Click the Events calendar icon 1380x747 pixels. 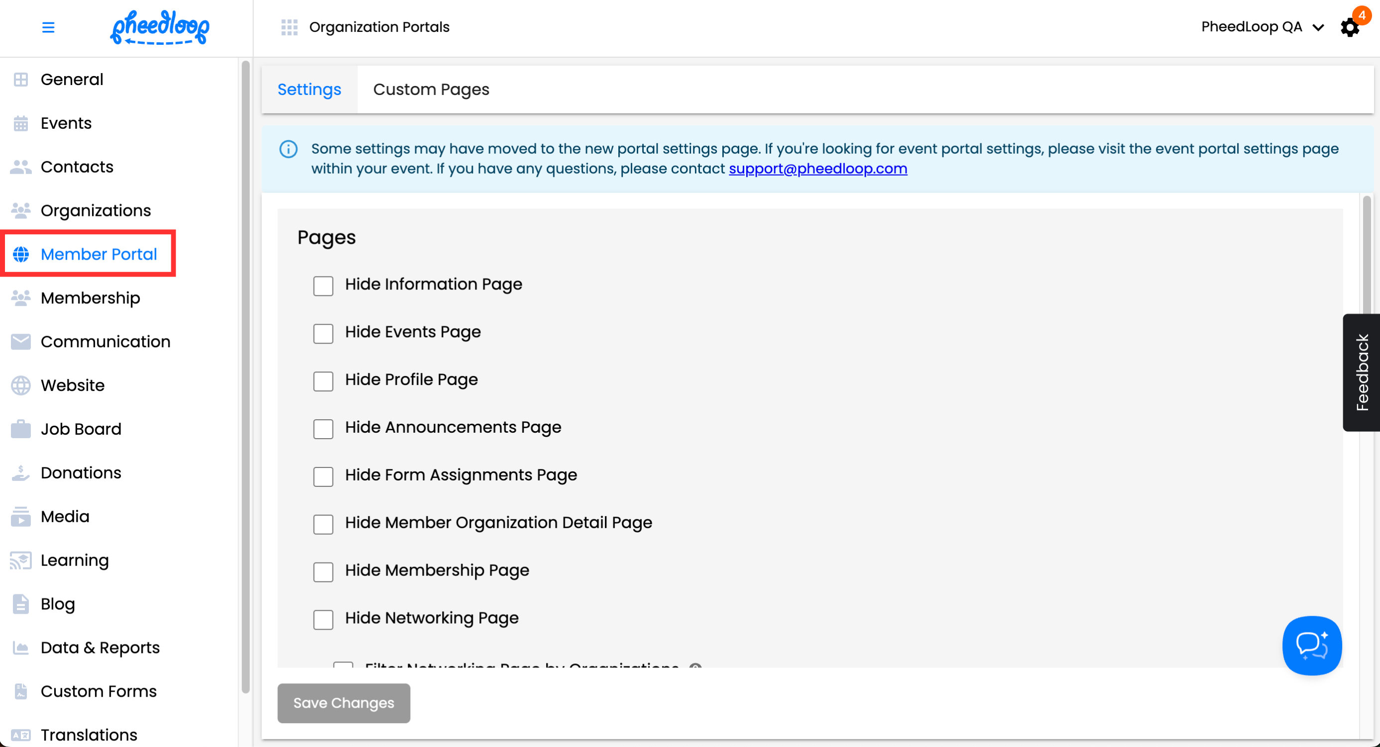point(21,123)
